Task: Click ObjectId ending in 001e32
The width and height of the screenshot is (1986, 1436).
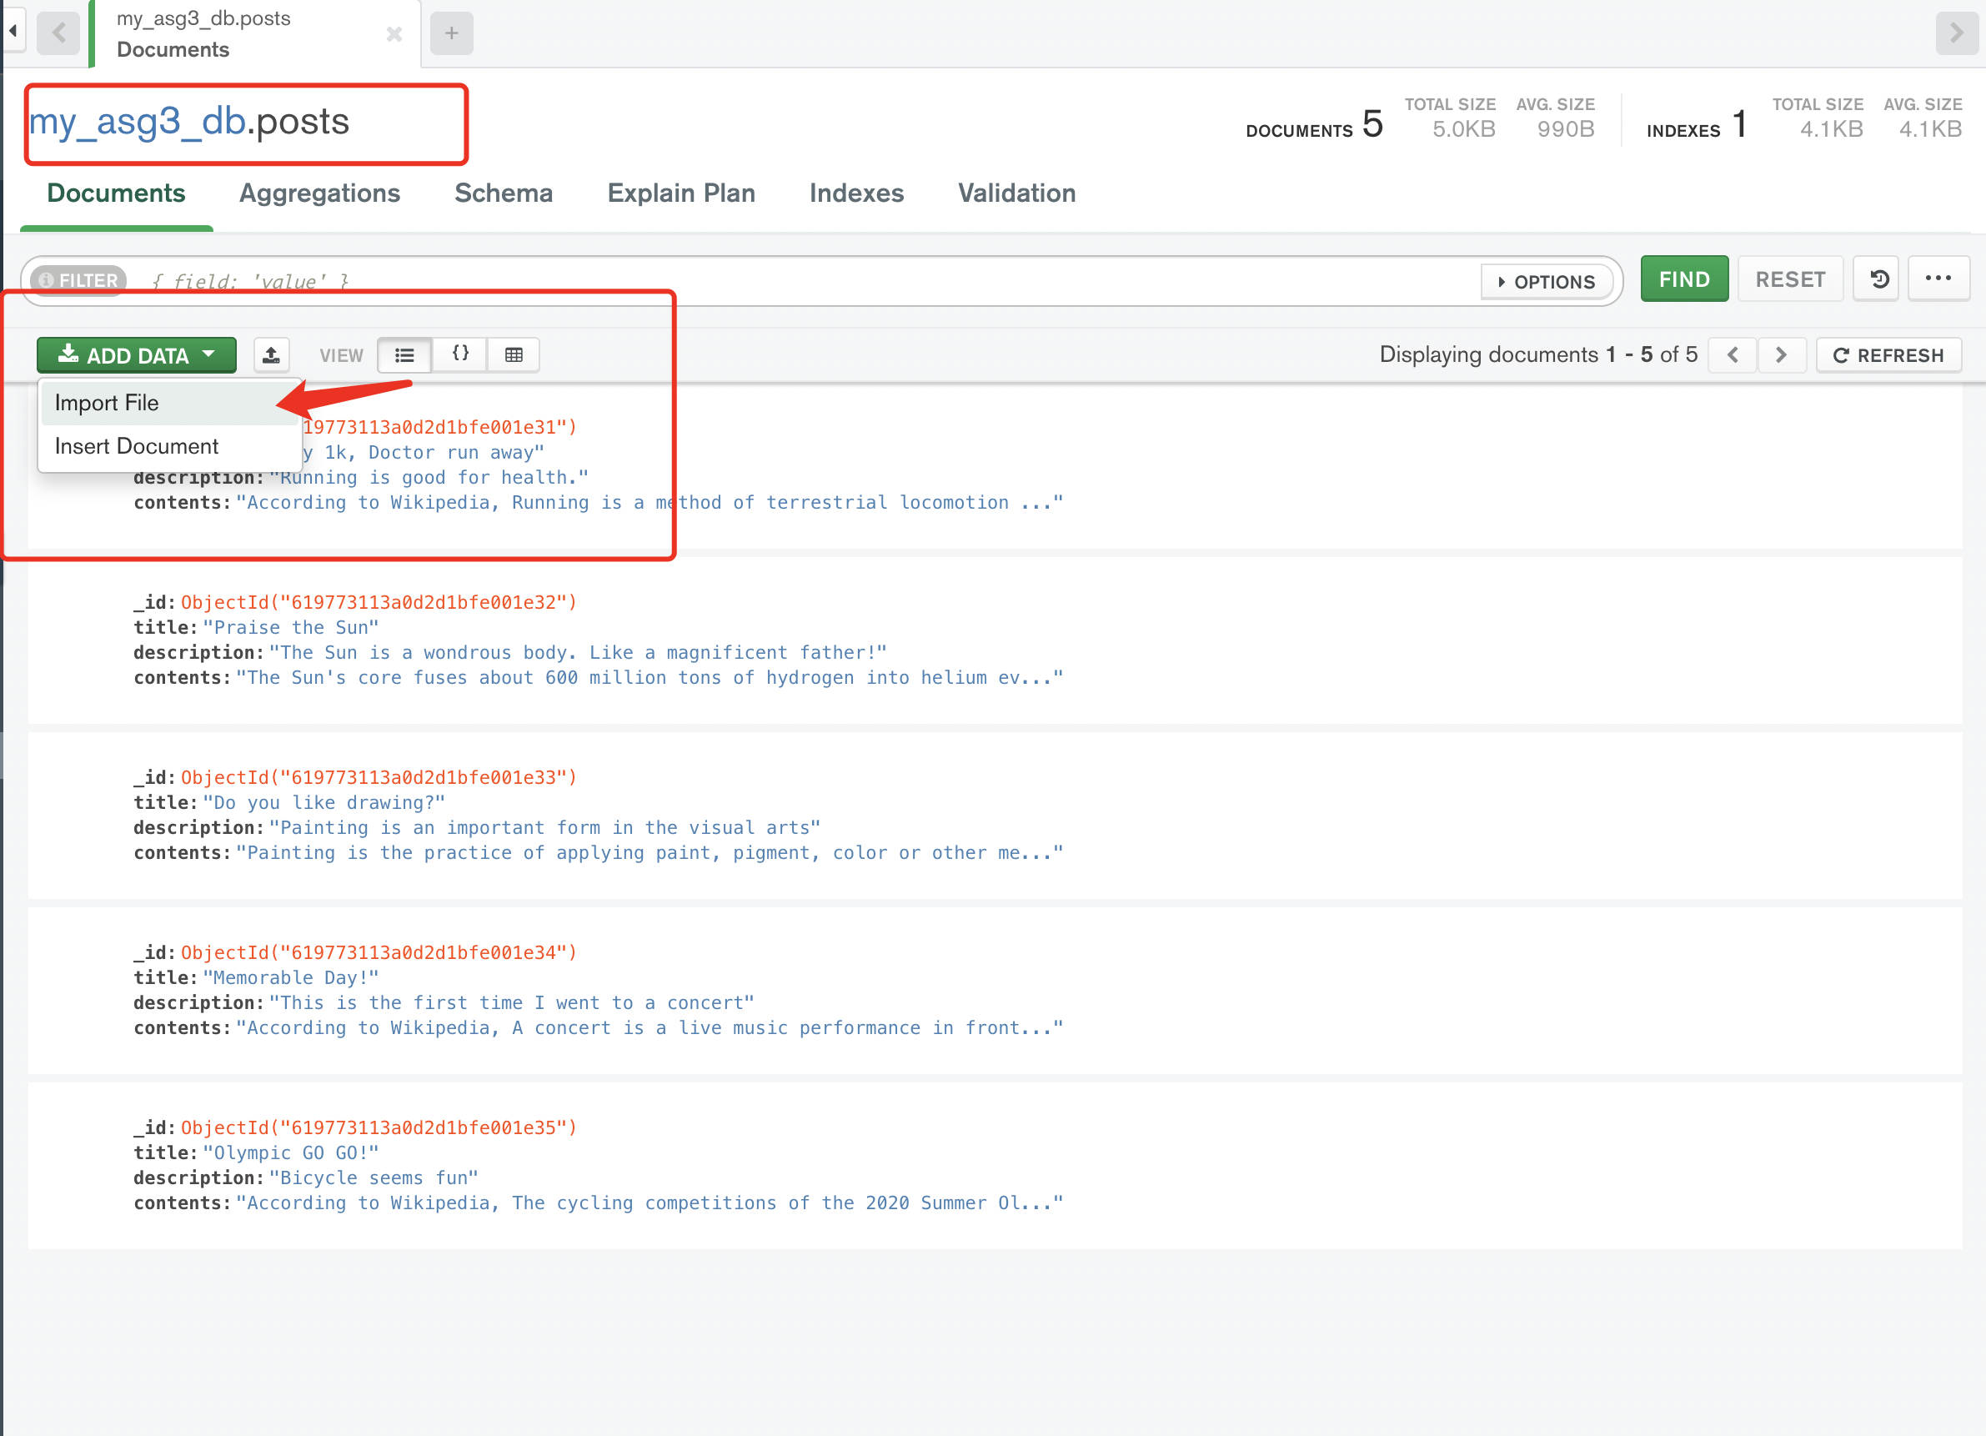Action: [x=379, y=602]
